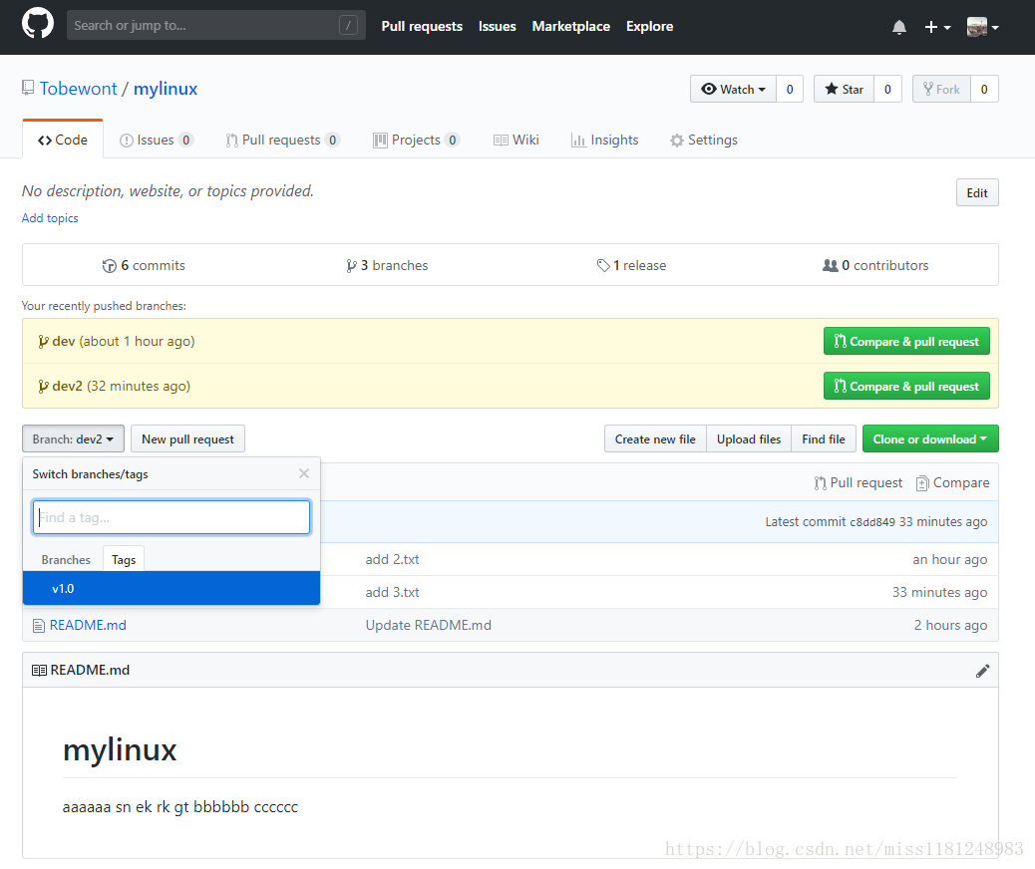
Task: Open the Tobewont owner profile link
Action: pos(78,89)
